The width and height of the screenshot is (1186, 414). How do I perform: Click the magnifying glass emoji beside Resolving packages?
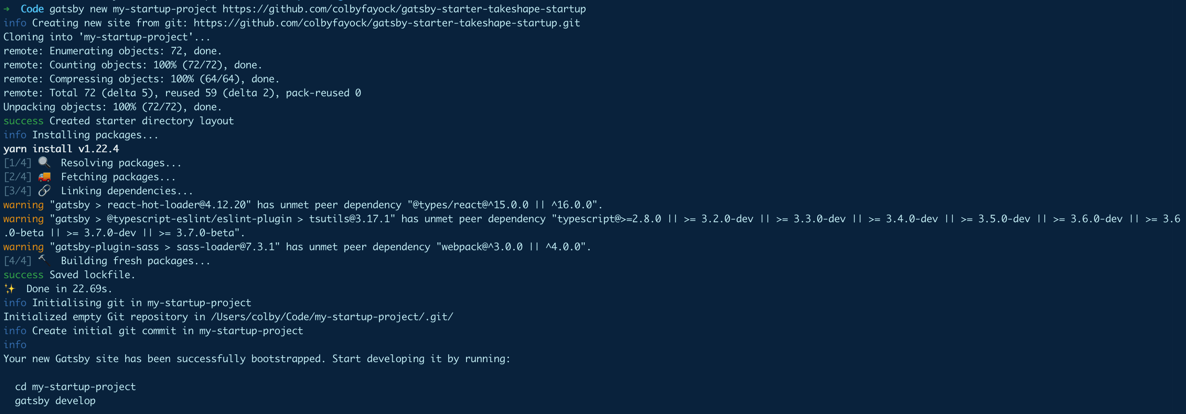[44, 163]
